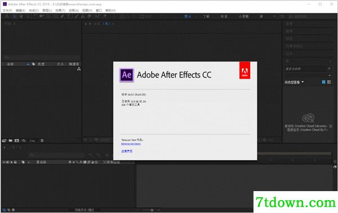Select the Brush tool

[77, 16]
